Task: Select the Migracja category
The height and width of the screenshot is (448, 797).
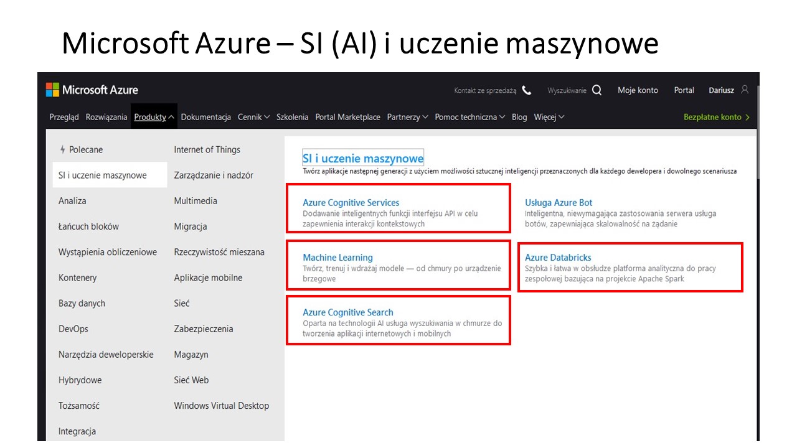Action: pyautogui.click(x=191, y=226)
